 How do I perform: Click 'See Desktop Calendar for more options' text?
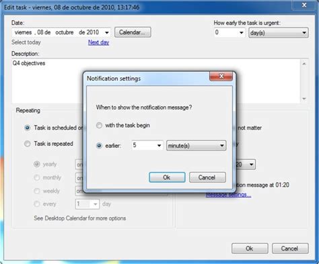[x=80, y=218]
